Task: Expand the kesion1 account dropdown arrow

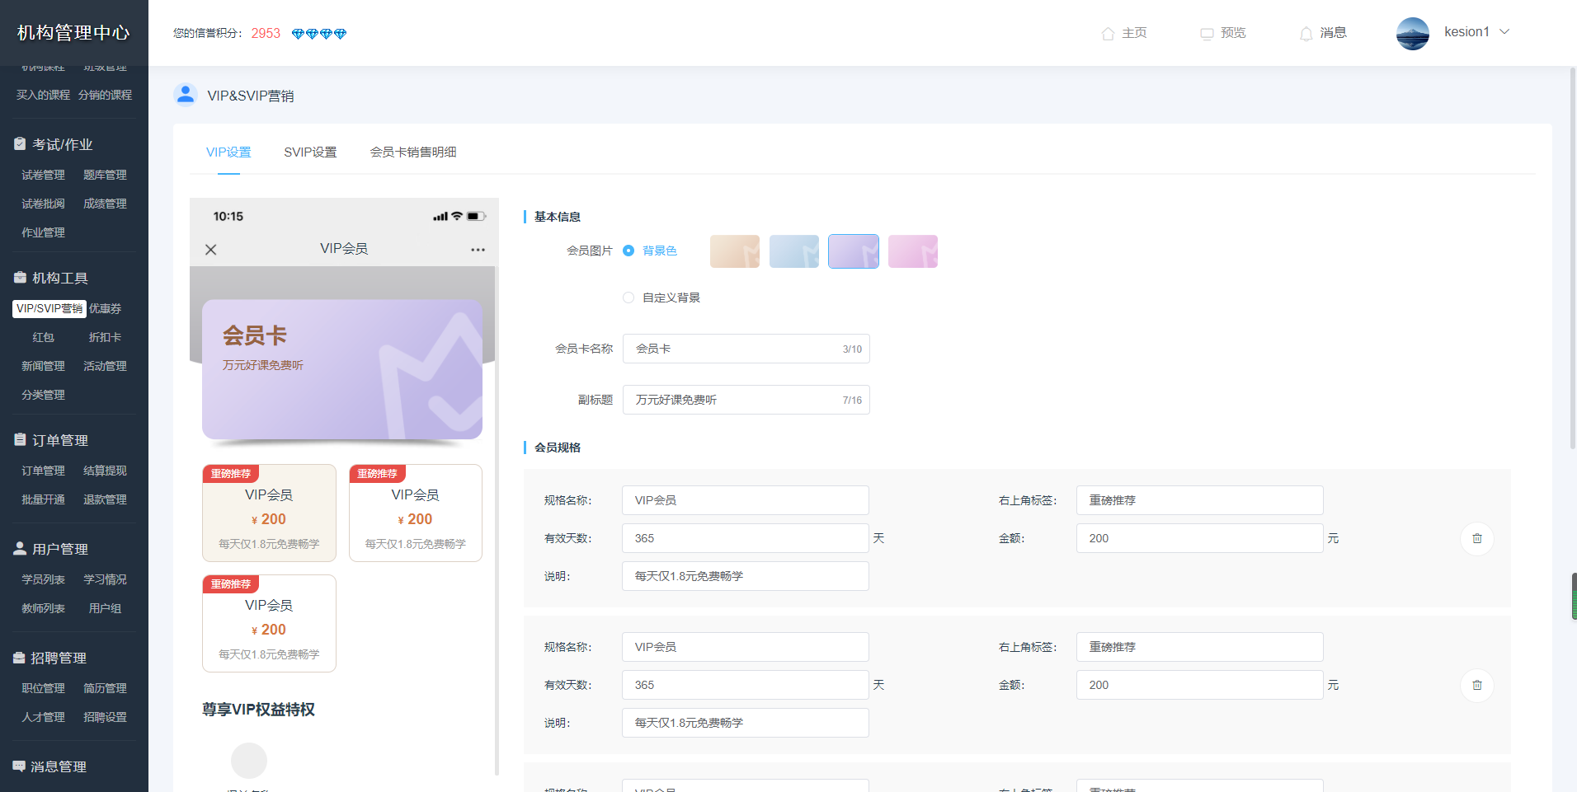Action: [1504, 32]
